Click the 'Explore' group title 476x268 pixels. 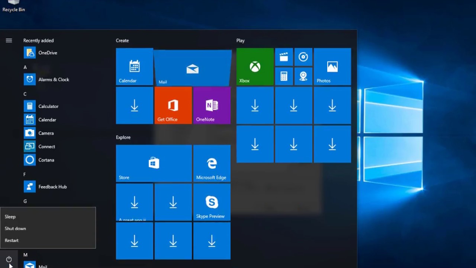click(123, 137)
